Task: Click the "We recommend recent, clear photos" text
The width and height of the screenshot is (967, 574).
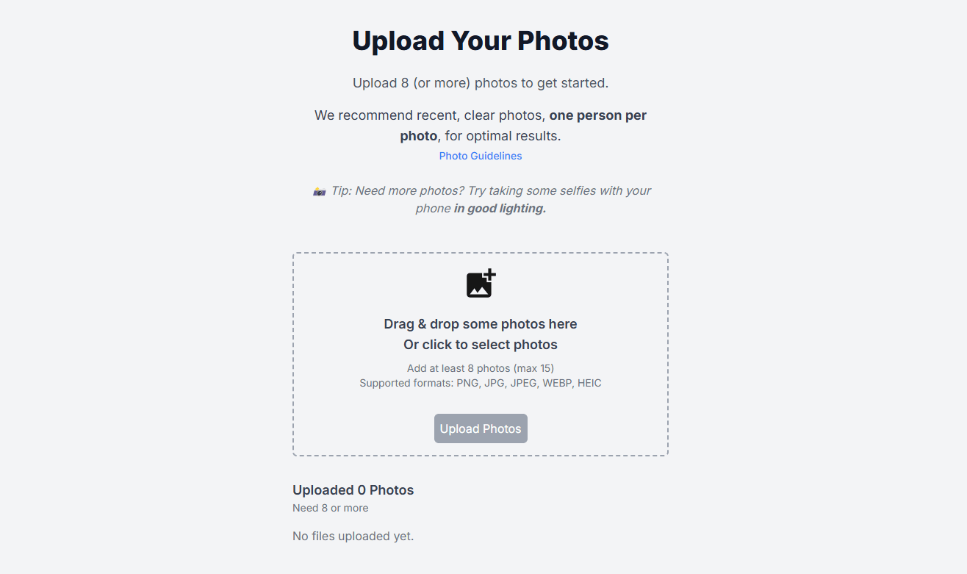Action: coord(430,115)
